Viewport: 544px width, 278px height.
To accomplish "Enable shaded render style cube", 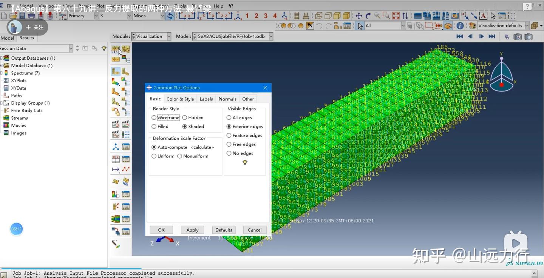I will point(346,15).
